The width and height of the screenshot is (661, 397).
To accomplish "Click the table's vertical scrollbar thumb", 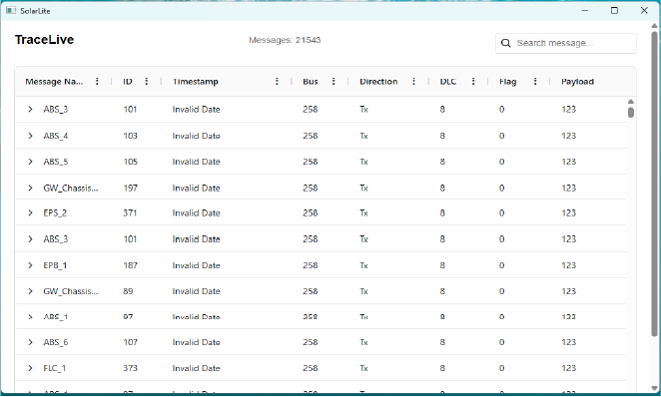I will [x=631, y=113].
